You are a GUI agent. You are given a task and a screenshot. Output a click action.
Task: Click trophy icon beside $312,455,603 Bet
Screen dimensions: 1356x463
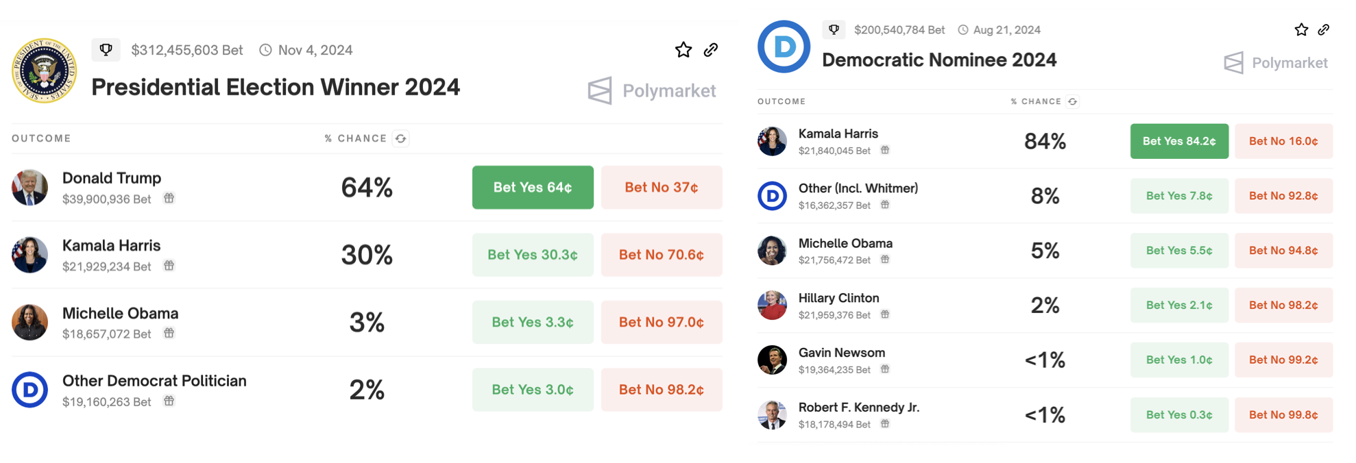point(106,50)
